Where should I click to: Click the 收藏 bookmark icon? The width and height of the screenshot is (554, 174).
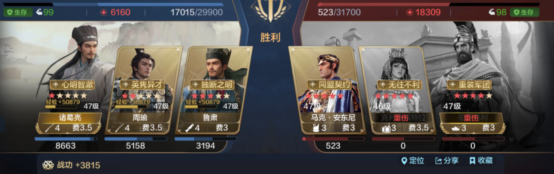[473, 161]
